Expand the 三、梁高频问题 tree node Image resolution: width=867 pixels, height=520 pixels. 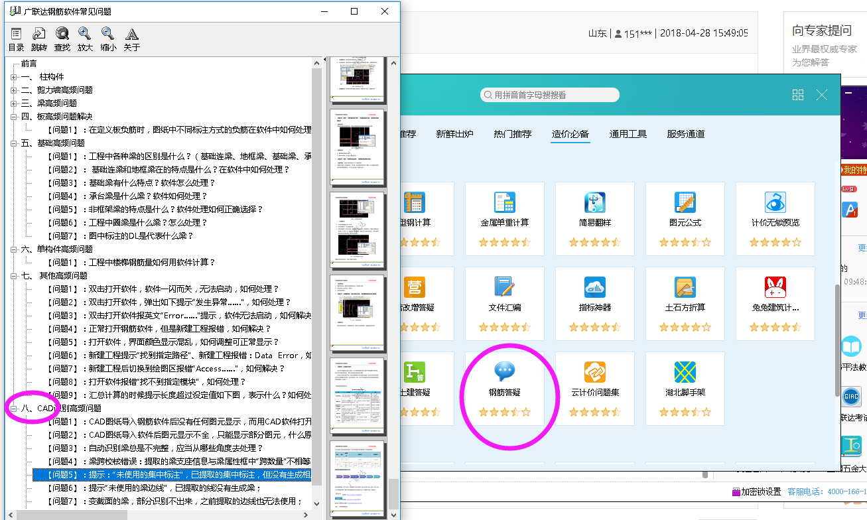pos(13,103)
